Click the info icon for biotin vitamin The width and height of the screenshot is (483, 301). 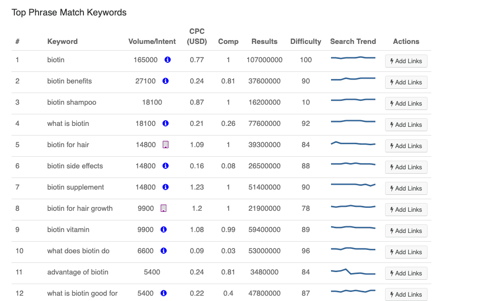coord(164,230)
